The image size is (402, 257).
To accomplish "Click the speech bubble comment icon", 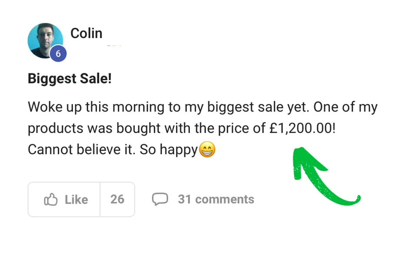I will [159, 199].
